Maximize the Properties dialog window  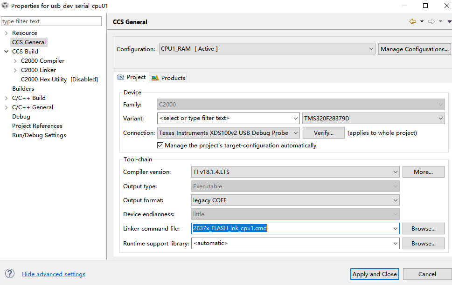pos(425,6)
